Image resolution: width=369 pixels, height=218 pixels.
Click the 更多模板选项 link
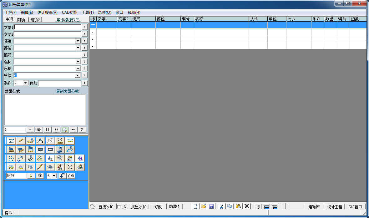click(68, 20)
